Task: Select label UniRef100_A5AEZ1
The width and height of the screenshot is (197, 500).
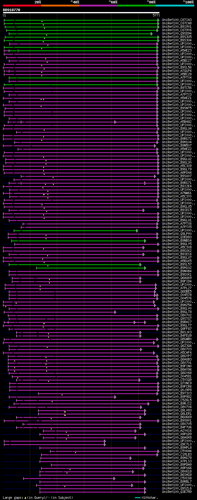Action: pyautogui.click(x=177, y=98)
